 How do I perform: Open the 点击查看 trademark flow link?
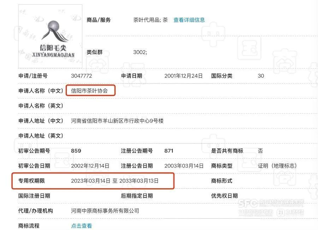click(82, 226)
